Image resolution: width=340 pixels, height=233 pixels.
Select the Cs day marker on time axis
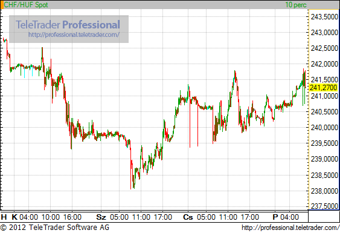tap(188, 217)
